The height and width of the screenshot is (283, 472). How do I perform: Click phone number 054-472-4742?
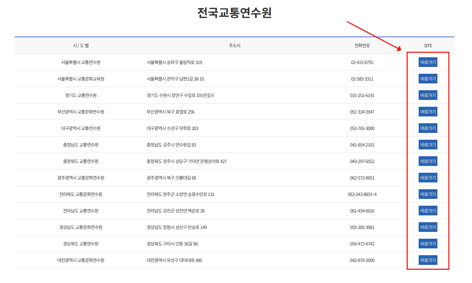[362, 244]
